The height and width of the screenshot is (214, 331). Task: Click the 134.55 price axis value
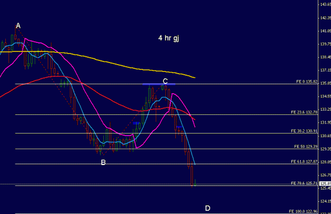pyautogui.click(x=326, y=96)
